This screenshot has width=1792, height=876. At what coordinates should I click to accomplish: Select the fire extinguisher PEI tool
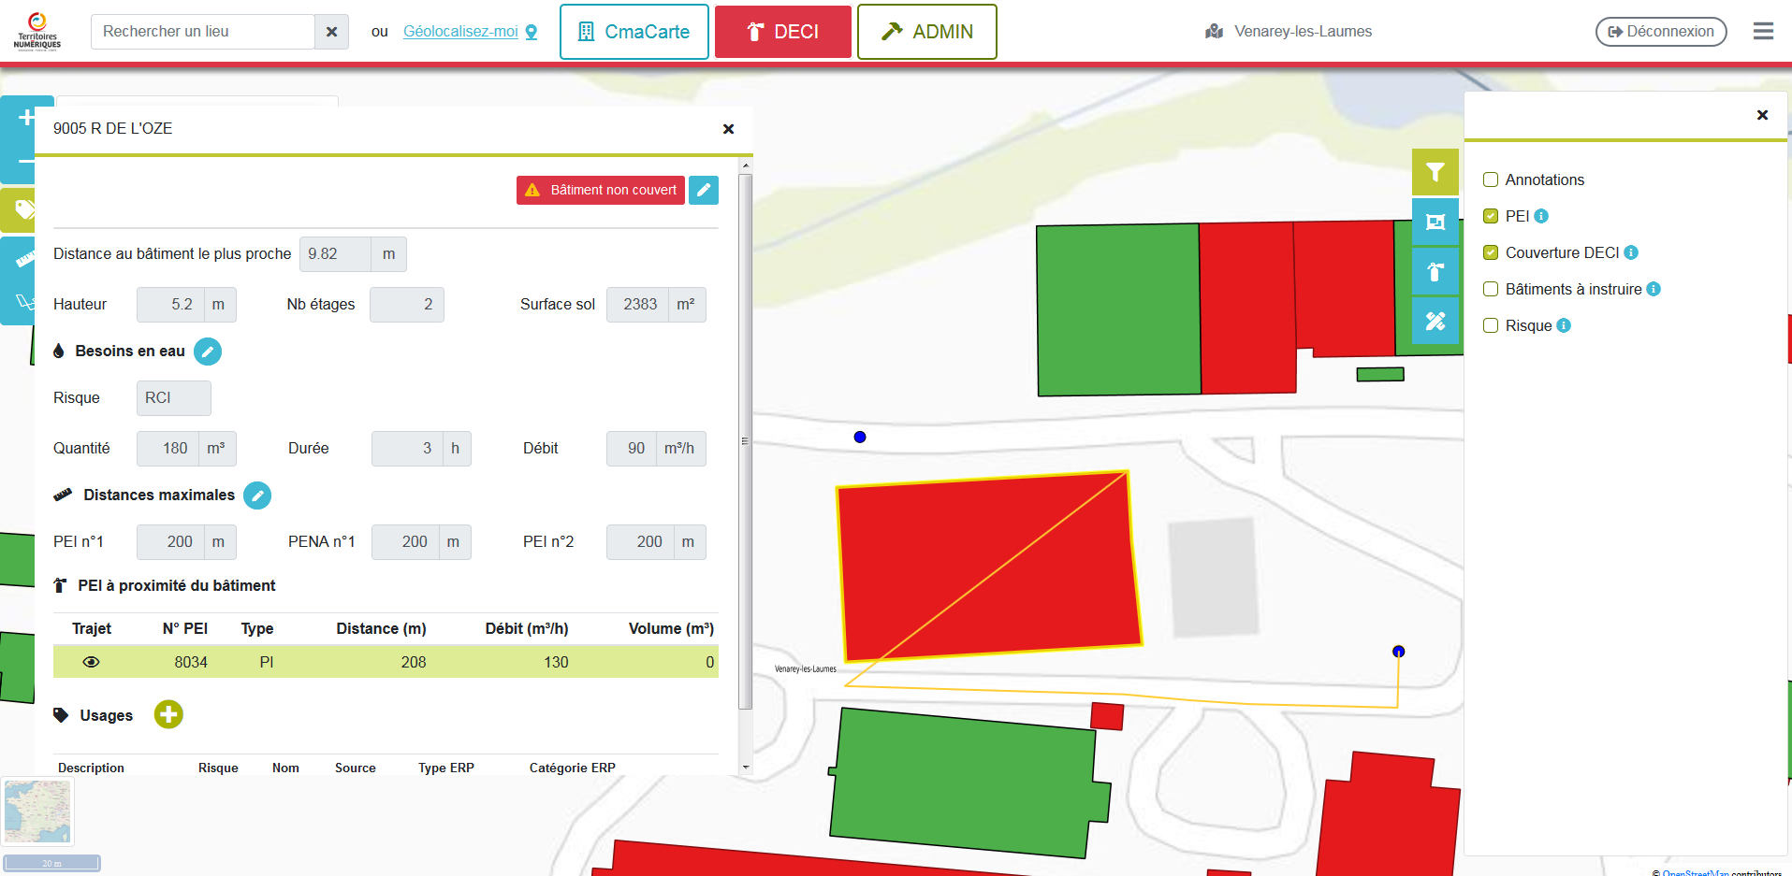[x=1435, y=272]
